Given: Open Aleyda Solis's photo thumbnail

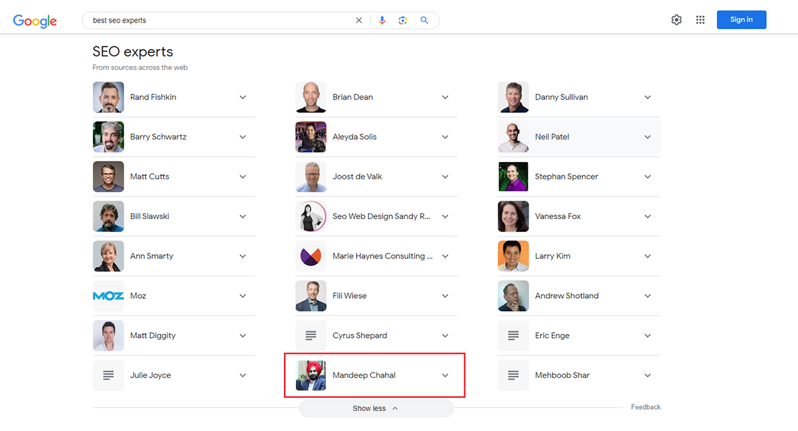Looking at the screenshot, I should [311, 137].
